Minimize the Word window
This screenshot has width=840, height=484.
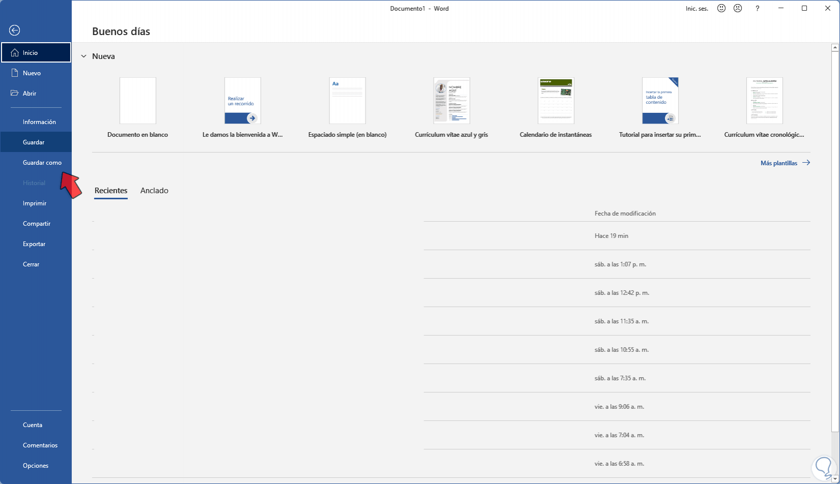[x=781, y=8]
